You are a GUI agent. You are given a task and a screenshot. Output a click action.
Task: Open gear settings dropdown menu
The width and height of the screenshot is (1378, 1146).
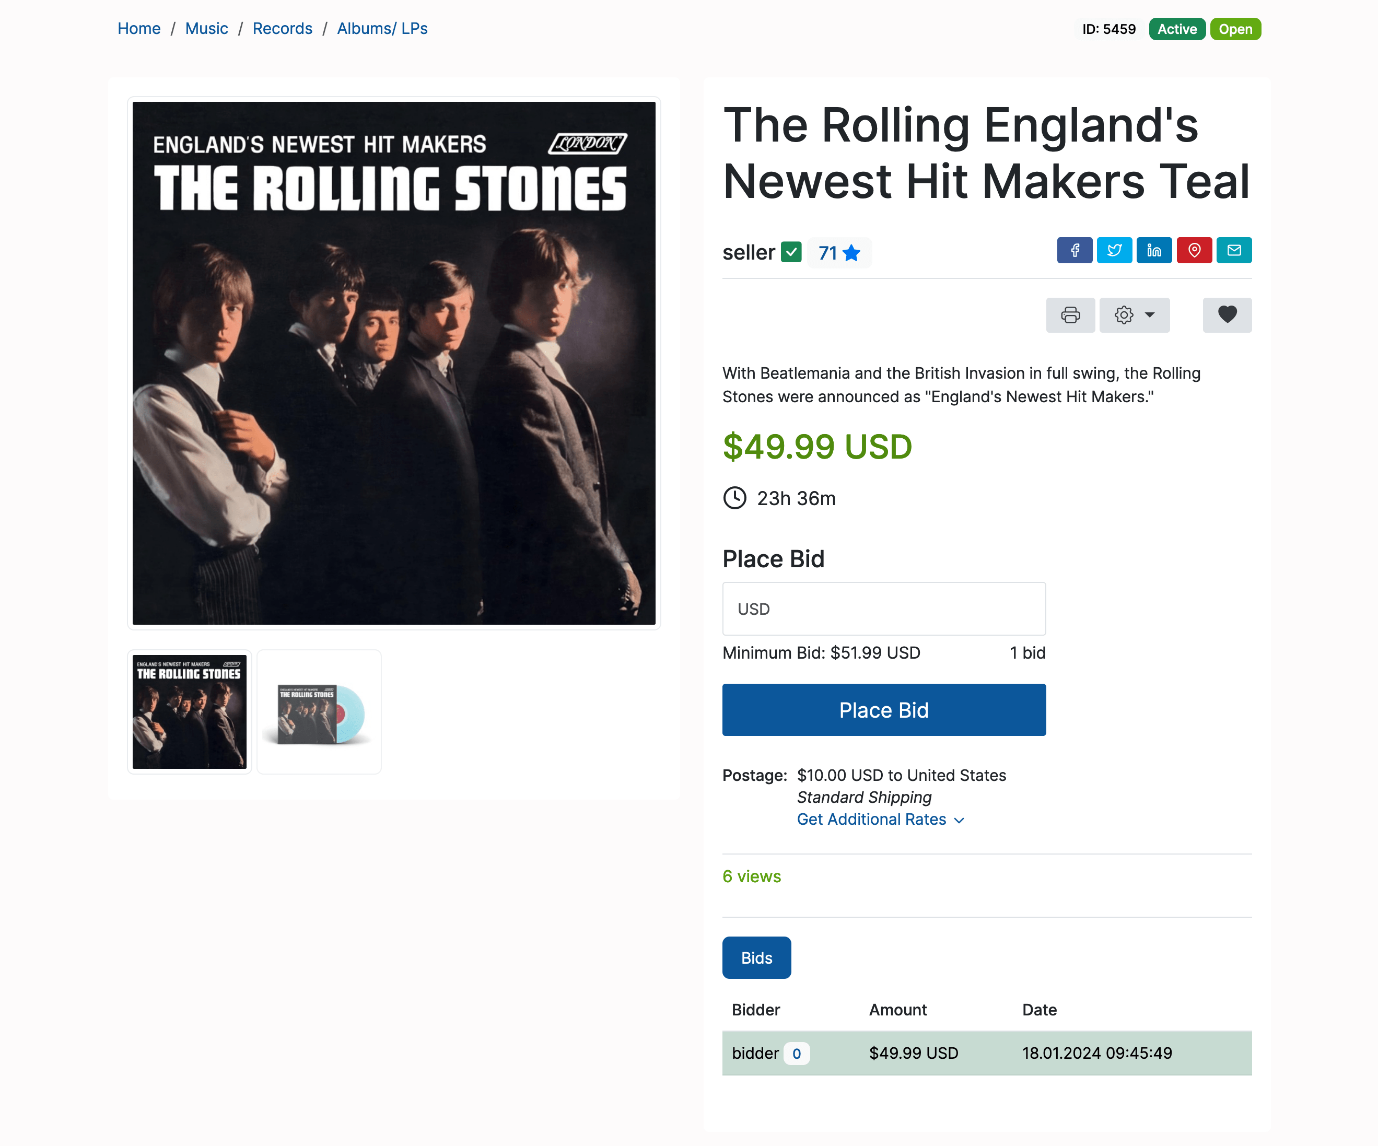coord(1134,315)
